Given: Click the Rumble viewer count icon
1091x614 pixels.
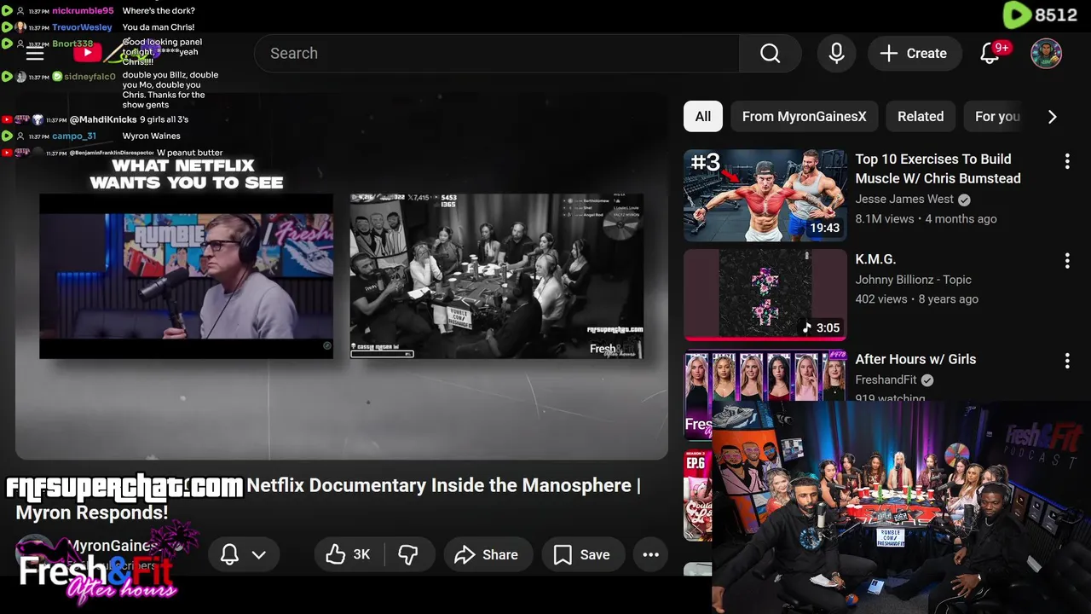Looking at the screenshot, I should 1017,14.
